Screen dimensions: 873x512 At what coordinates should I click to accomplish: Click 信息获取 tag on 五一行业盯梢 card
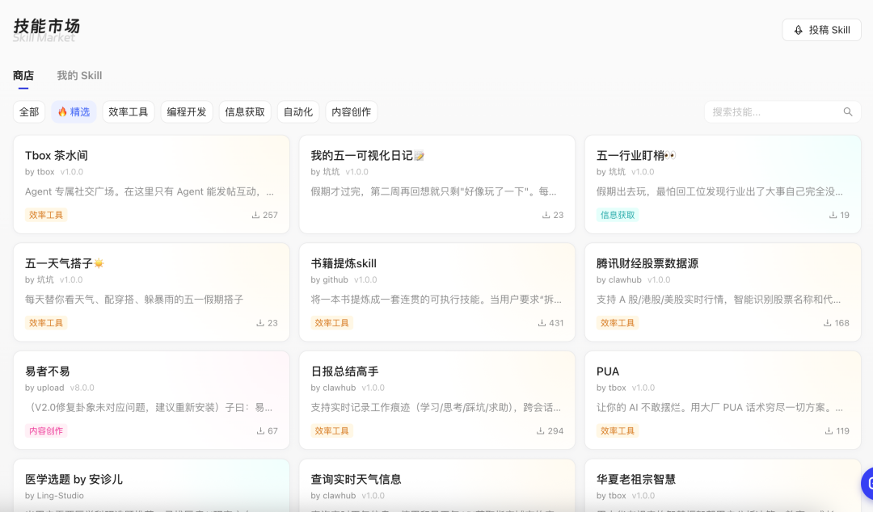[618, 215]
